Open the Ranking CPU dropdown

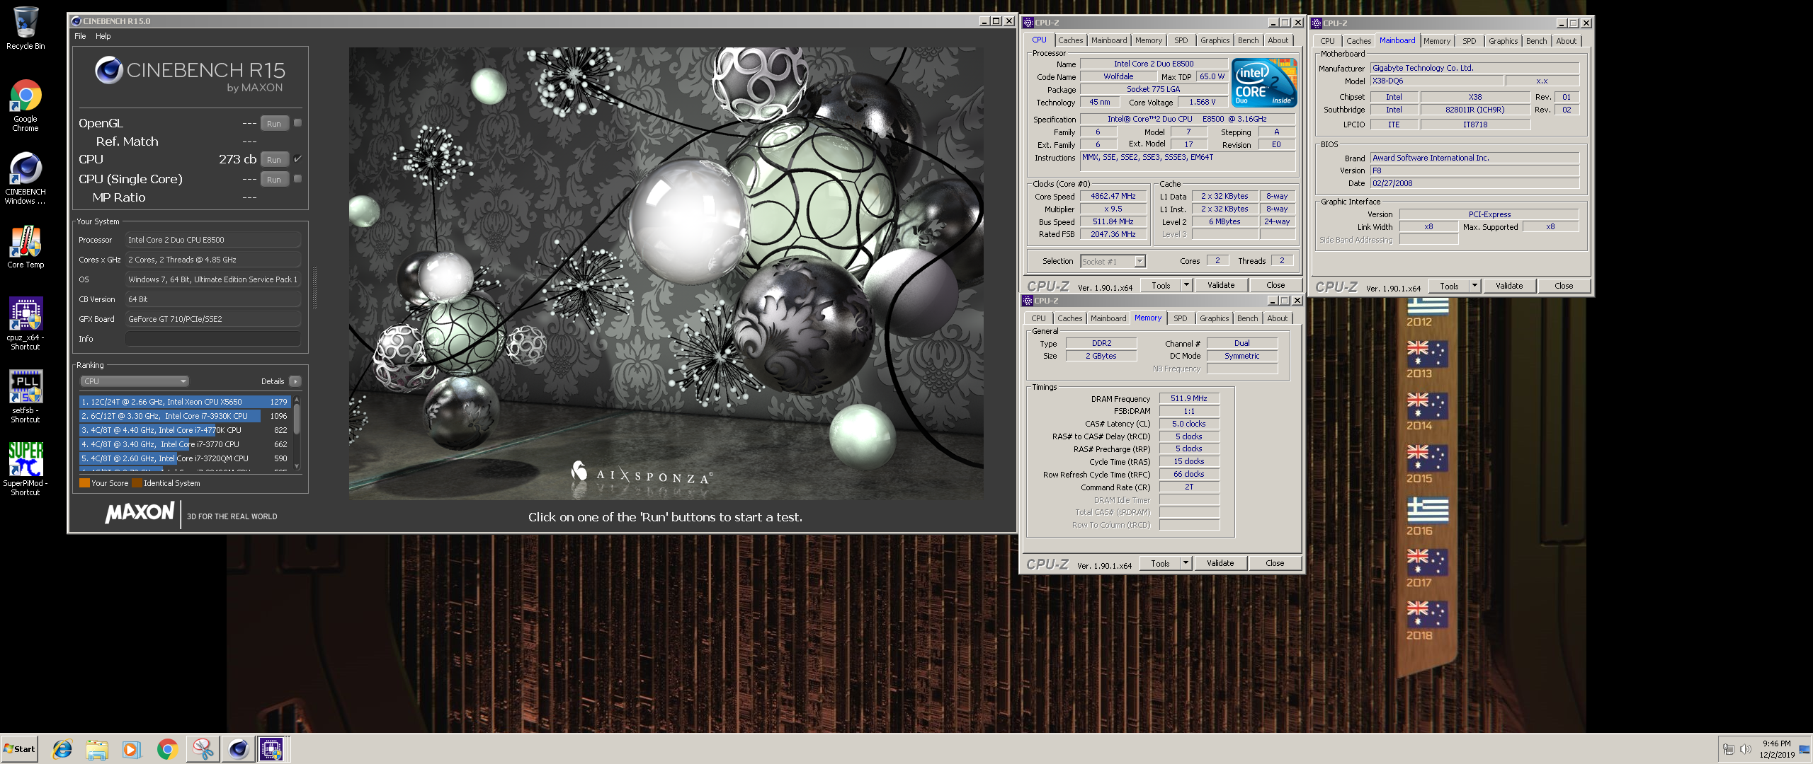(x=134, y=381)
